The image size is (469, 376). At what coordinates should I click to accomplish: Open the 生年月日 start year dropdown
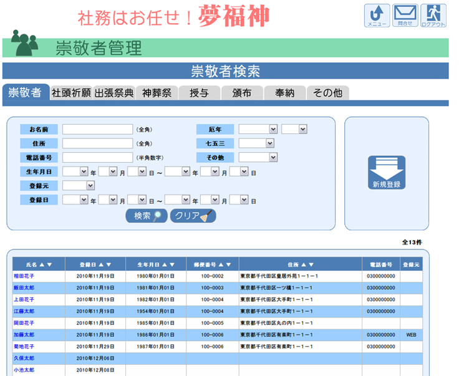[x=84, y=171]
